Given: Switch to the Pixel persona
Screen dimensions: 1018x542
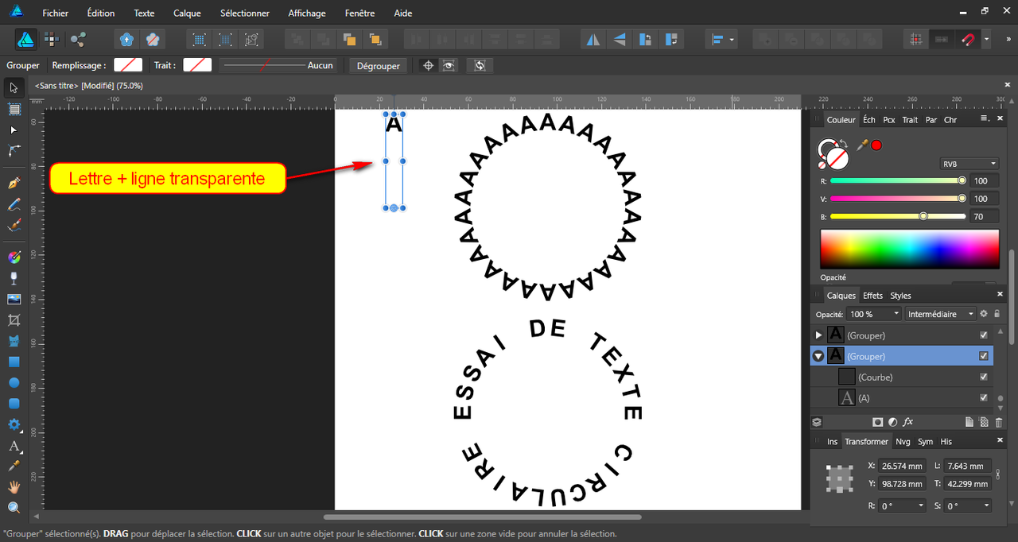Looking at the screenshot, I should [x=52, y=39].
